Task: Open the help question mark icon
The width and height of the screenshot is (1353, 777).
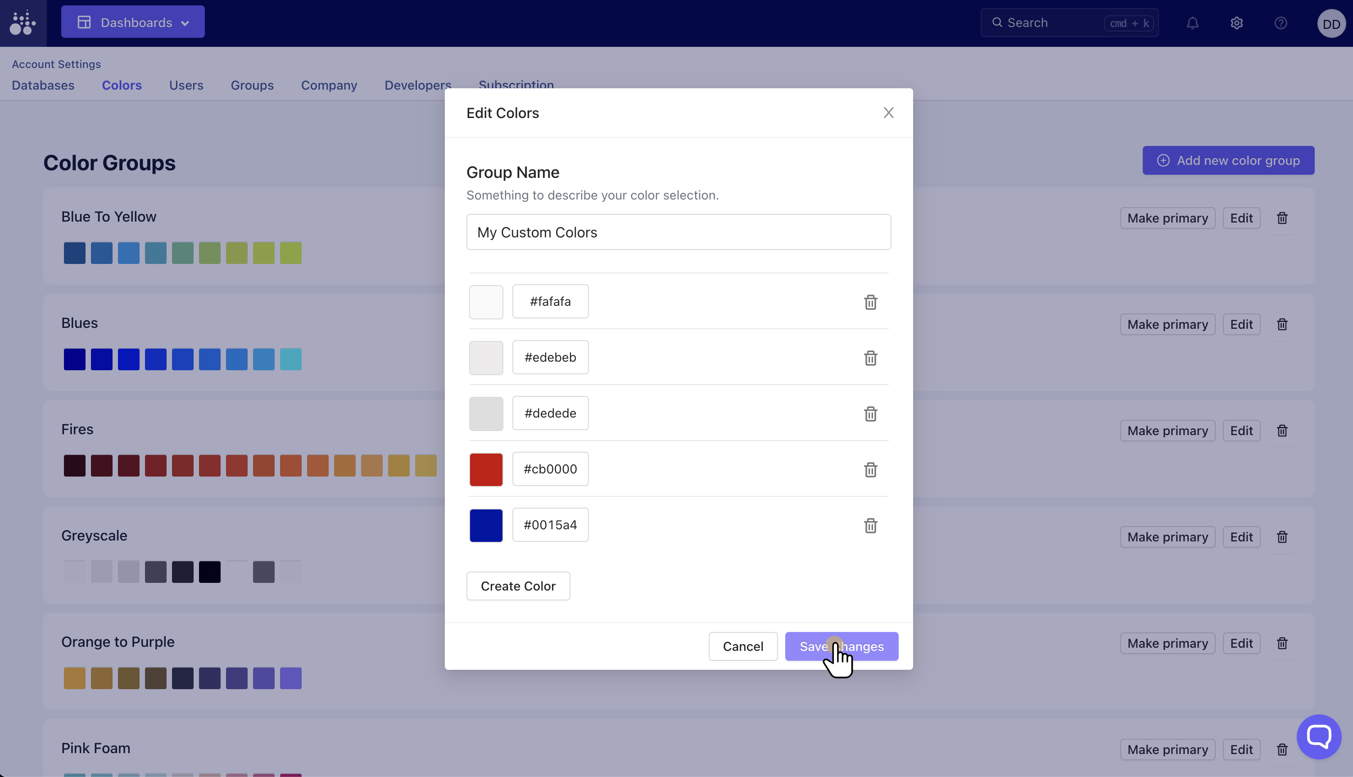Action: (x=1281, y=23)
